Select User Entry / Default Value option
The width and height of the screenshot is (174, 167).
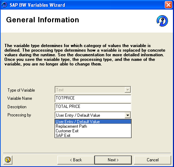pos(93,122)
